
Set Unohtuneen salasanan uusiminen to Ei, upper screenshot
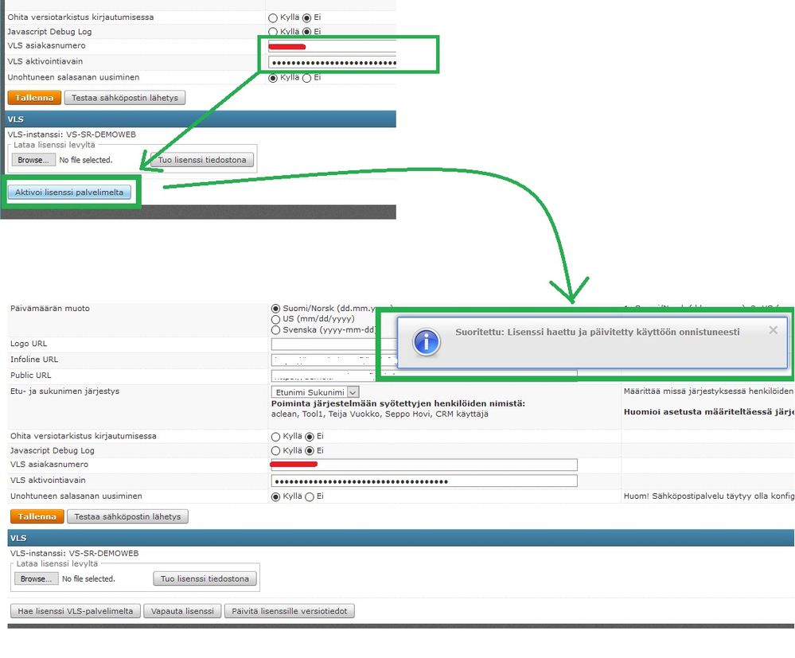pos(306,78)
